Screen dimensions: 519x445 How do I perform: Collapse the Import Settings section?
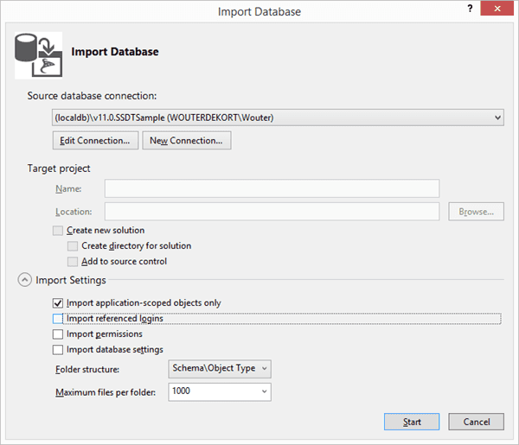(x=25, y=280)
